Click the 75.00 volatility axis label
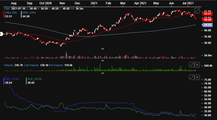 (207, 80)
